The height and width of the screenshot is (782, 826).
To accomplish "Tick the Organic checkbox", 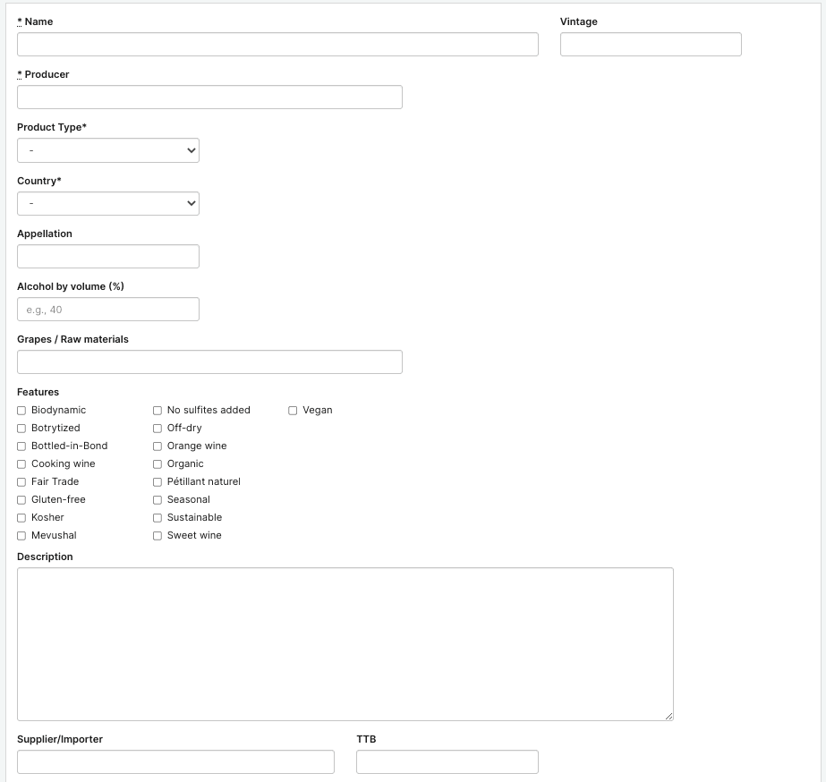I will pyautogui.click(x=158, y=464).
